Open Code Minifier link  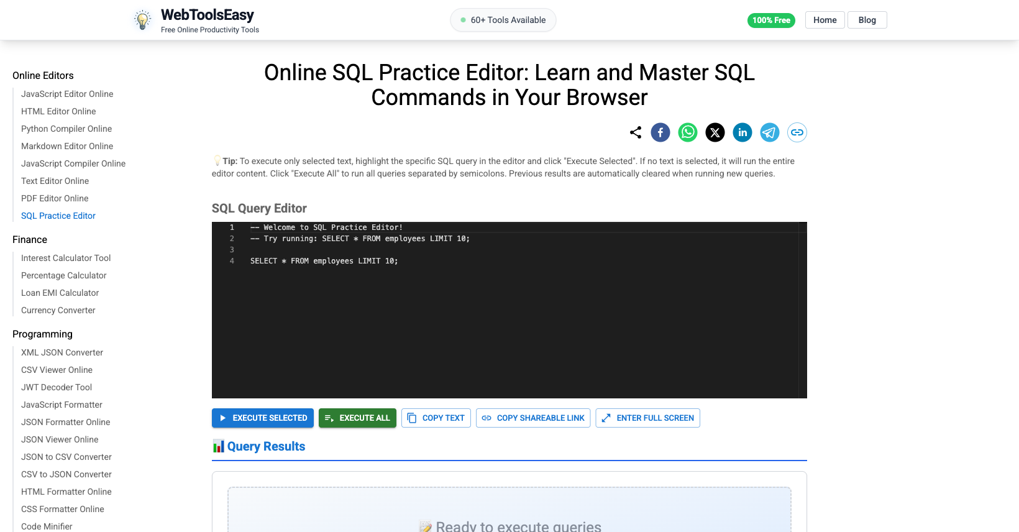pyautogui.click(x=47, y=526)
